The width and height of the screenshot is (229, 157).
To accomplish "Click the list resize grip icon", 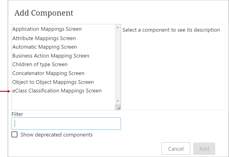I will pyautogui.click(x=119, y=108).
